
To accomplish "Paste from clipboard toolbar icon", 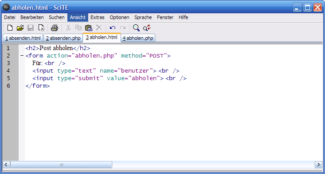I will (x=89, y=28).
